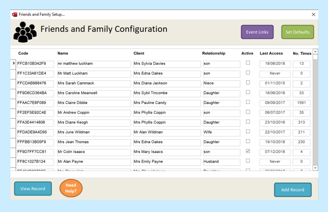Click the relationship field Husband
The width and height of the screenshot is (328, 212).
(222, 162)
